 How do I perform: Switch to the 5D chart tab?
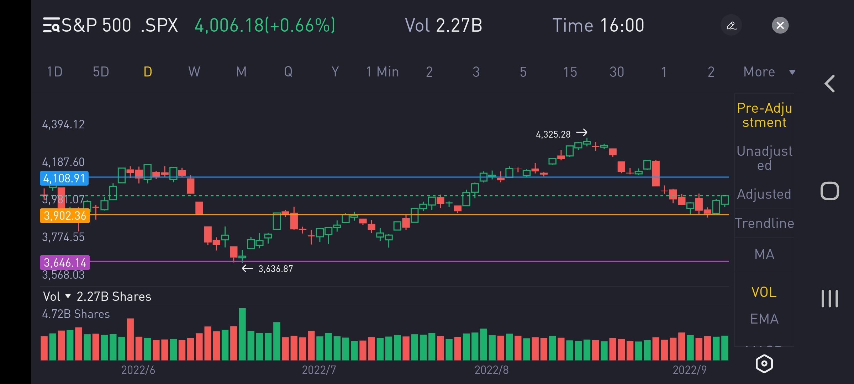[x=101, y=72]
